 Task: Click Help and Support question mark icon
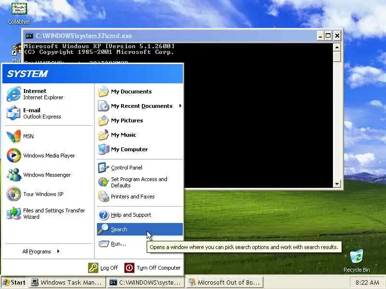point(103,215)
